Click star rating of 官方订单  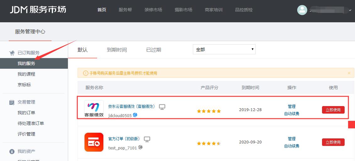click(209, 143)
